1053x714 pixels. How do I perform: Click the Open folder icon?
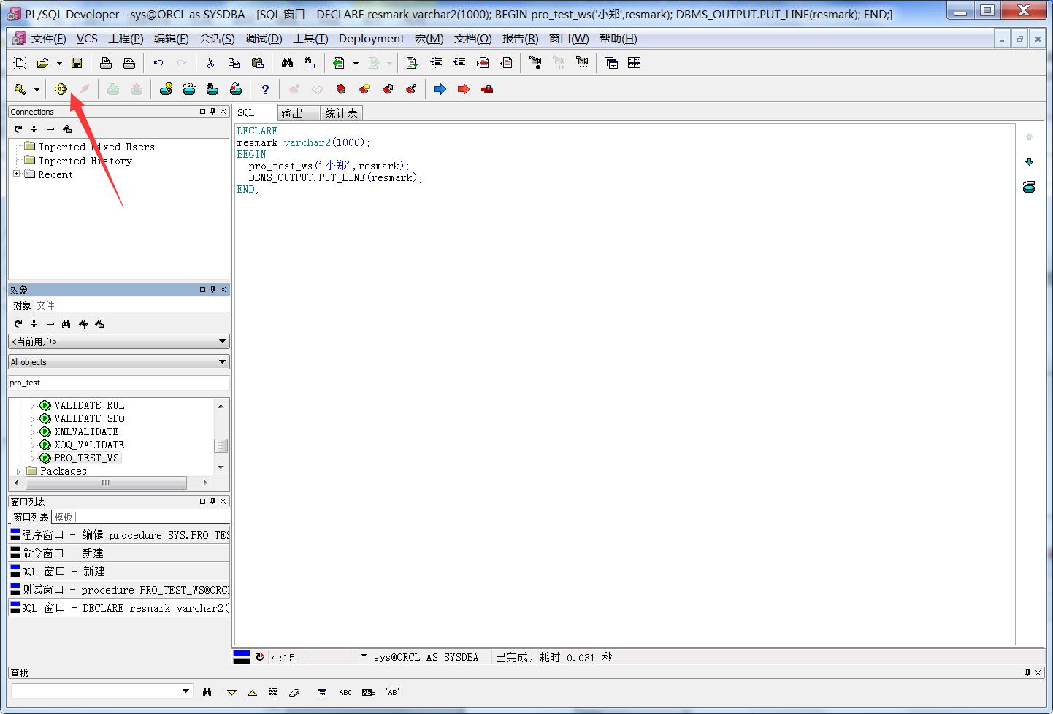click(43, 63)
